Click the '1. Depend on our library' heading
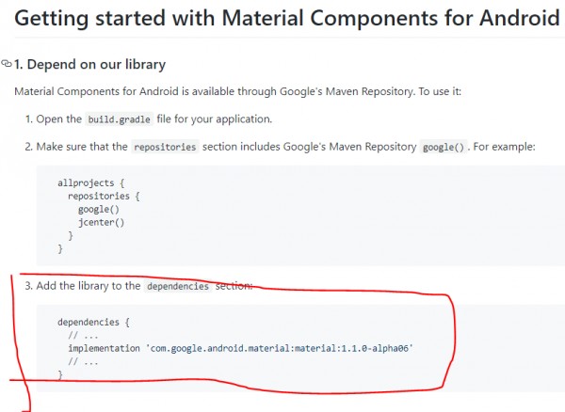This screenshot has height=412, width=565. pyautogui.click(x=89, y=64)
